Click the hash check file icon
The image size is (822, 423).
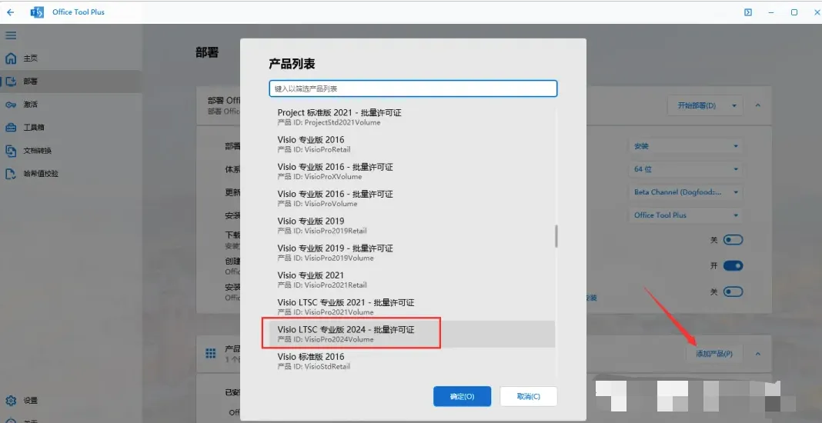click(x=11, y=174)
